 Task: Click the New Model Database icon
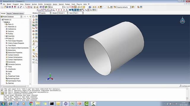tap(2, 7)
